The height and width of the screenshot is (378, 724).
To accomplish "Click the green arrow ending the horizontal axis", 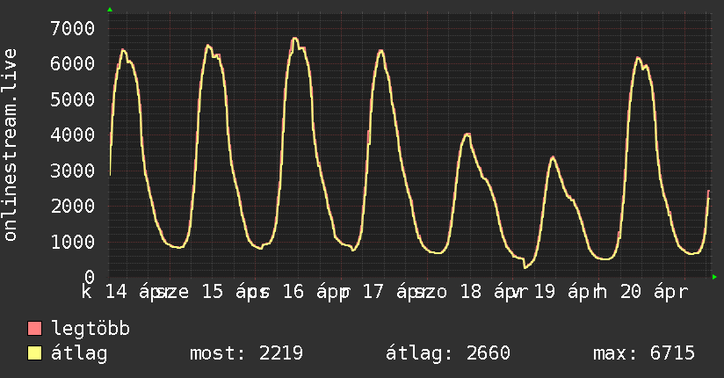I will pyautogui.click(x=715, y=277).
